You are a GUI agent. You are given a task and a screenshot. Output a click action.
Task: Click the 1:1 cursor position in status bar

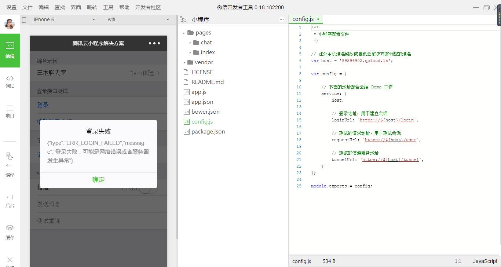(458, 261)
